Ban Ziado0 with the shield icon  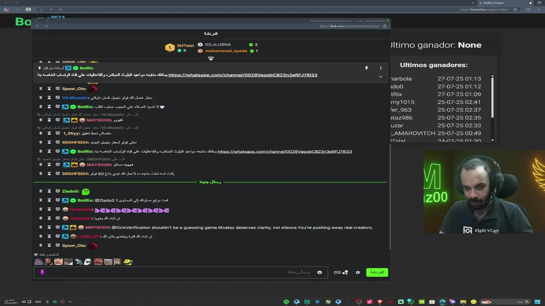click(x=57, y=191)
